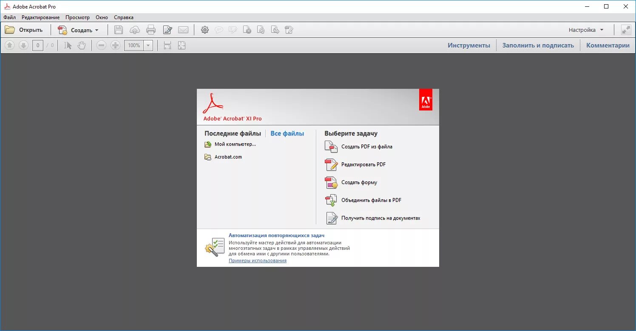636x331 pixels.
Task: Click the printer icon
Action: coord(151,30)
